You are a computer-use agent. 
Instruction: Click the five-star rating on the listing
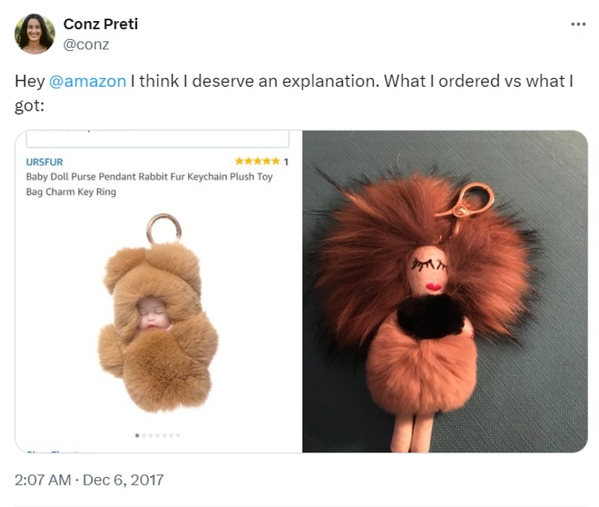[256, 161]
